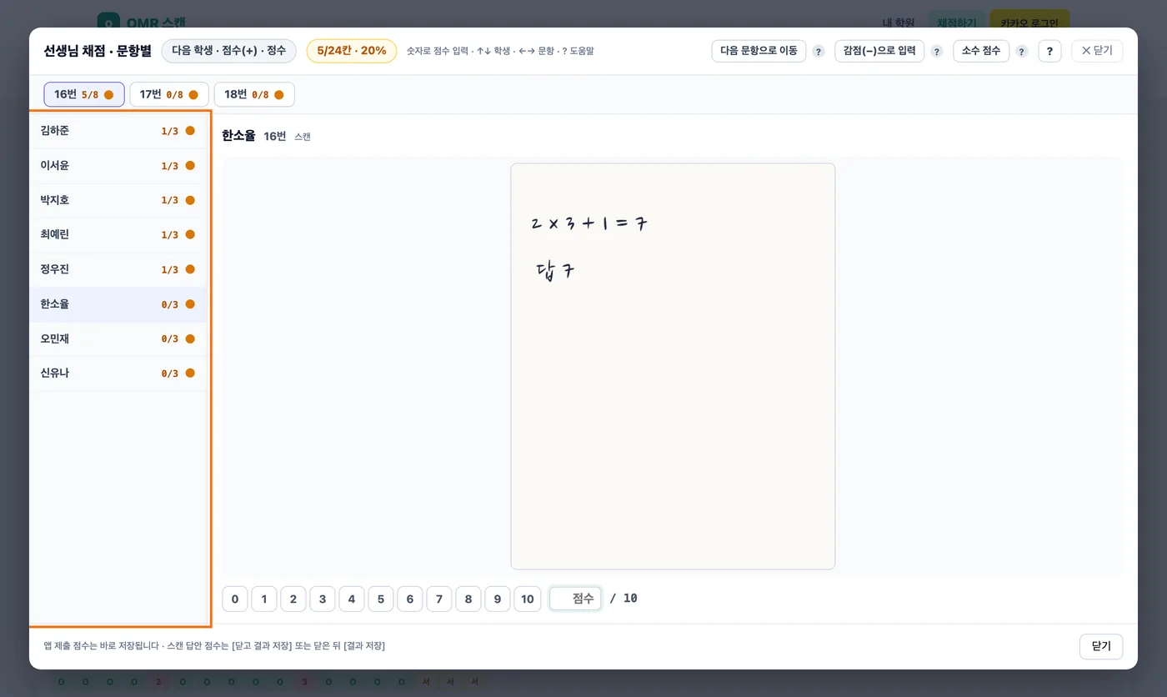This screenshot has width=1167, height=697.
Task: Open the bordered ? help button
Action: point(1049,51)
